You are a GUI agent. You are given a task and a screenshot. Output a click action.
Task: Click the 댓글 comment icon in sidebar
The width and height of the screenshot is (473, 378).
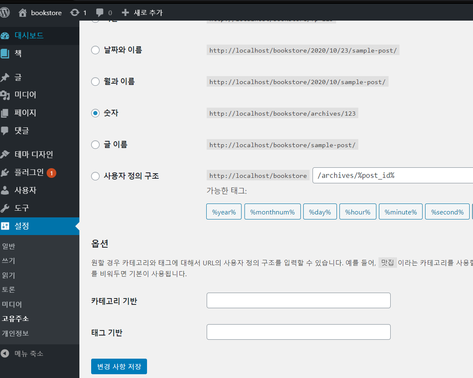5,131
